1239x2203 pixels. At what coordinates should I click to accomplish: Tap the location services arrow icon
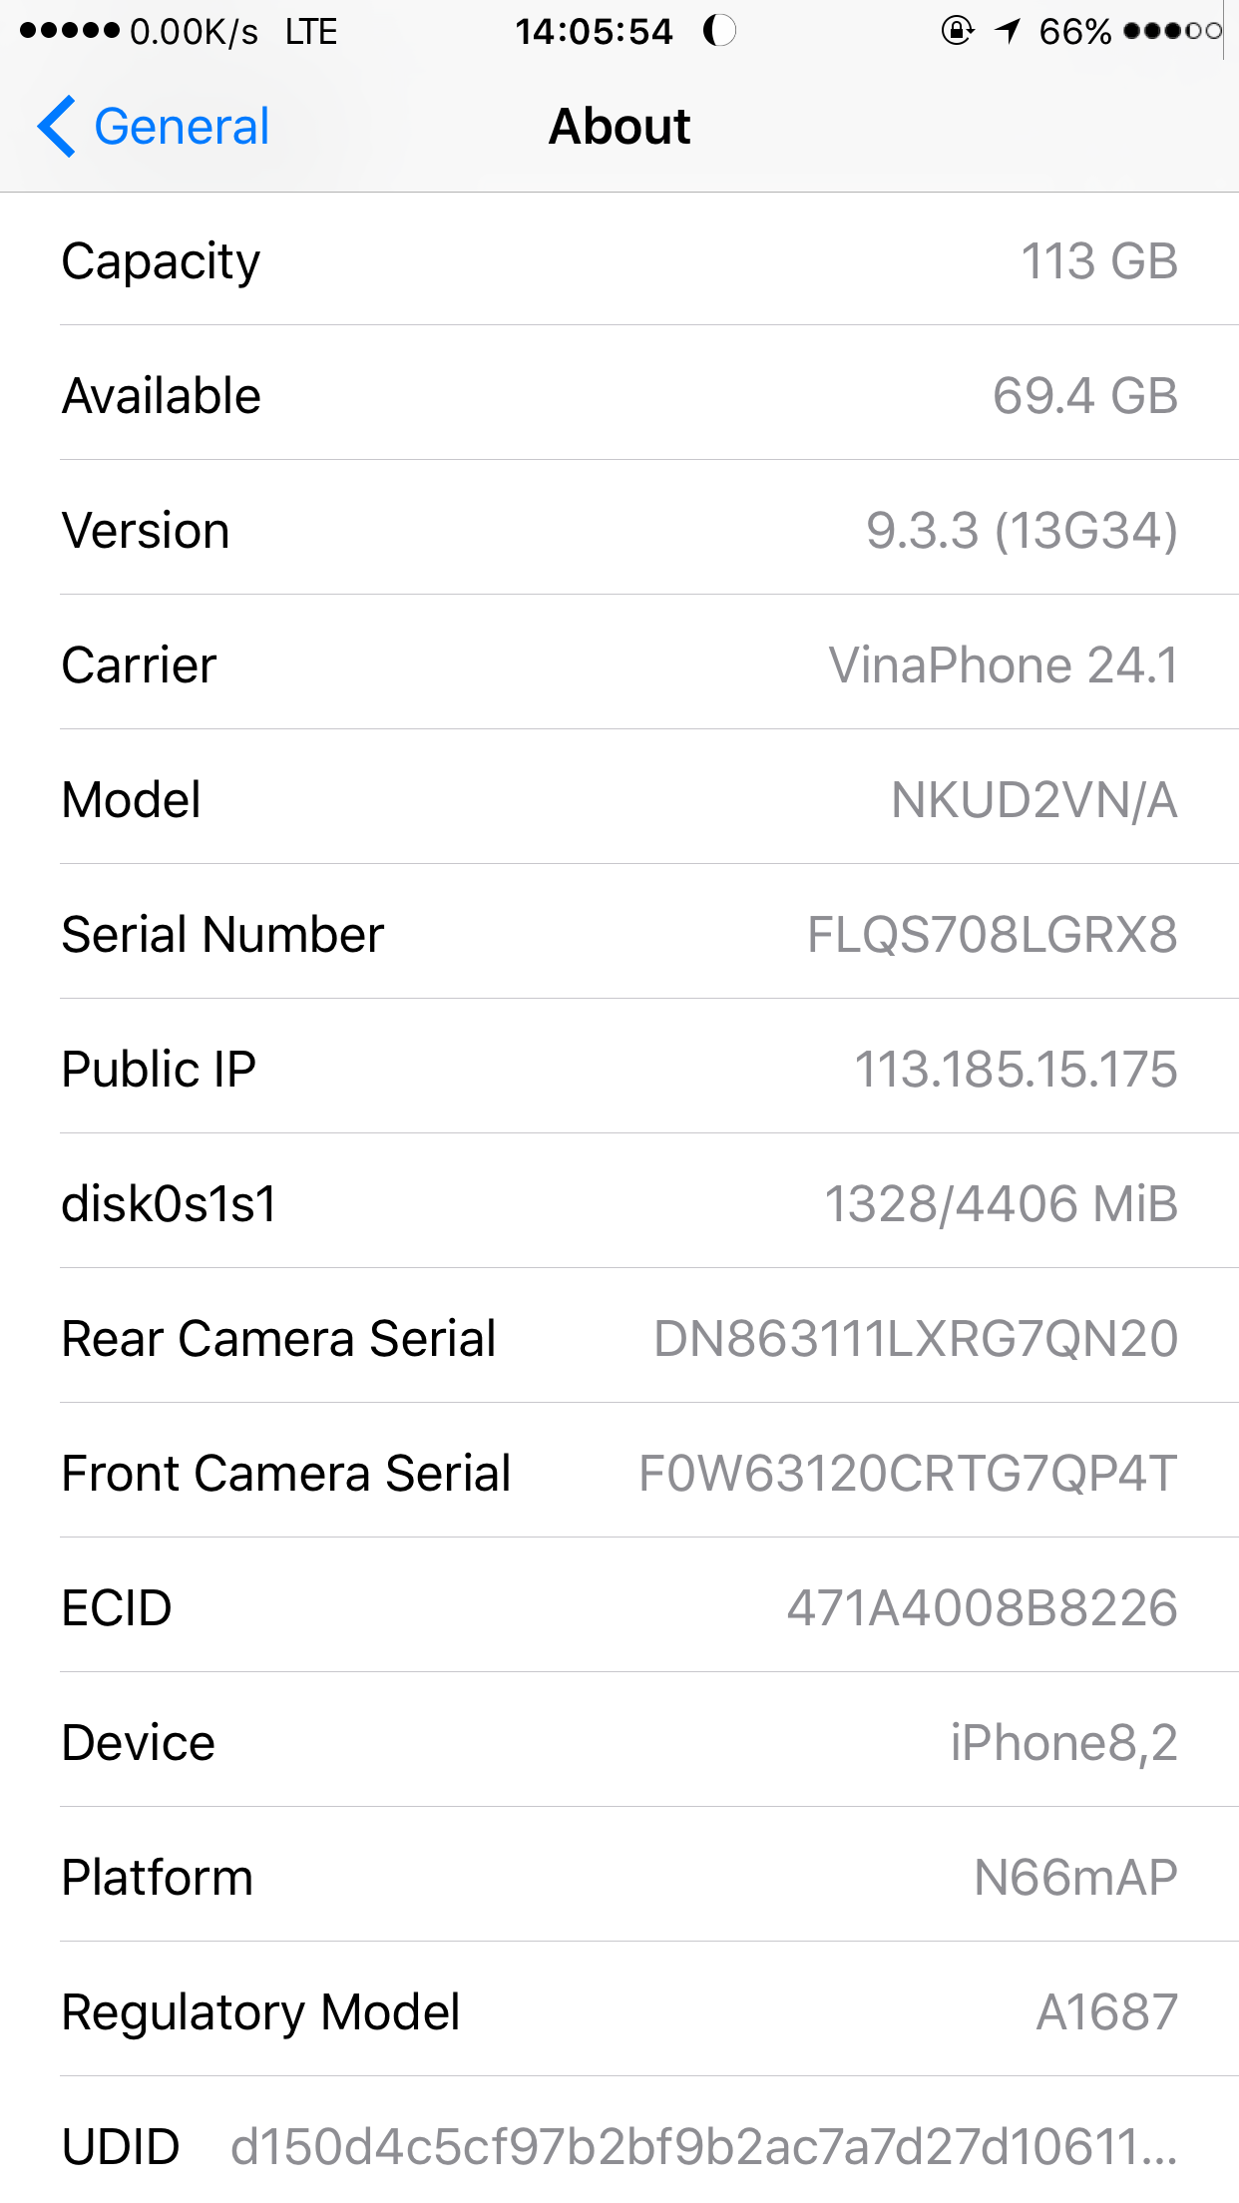[1008, 32]
